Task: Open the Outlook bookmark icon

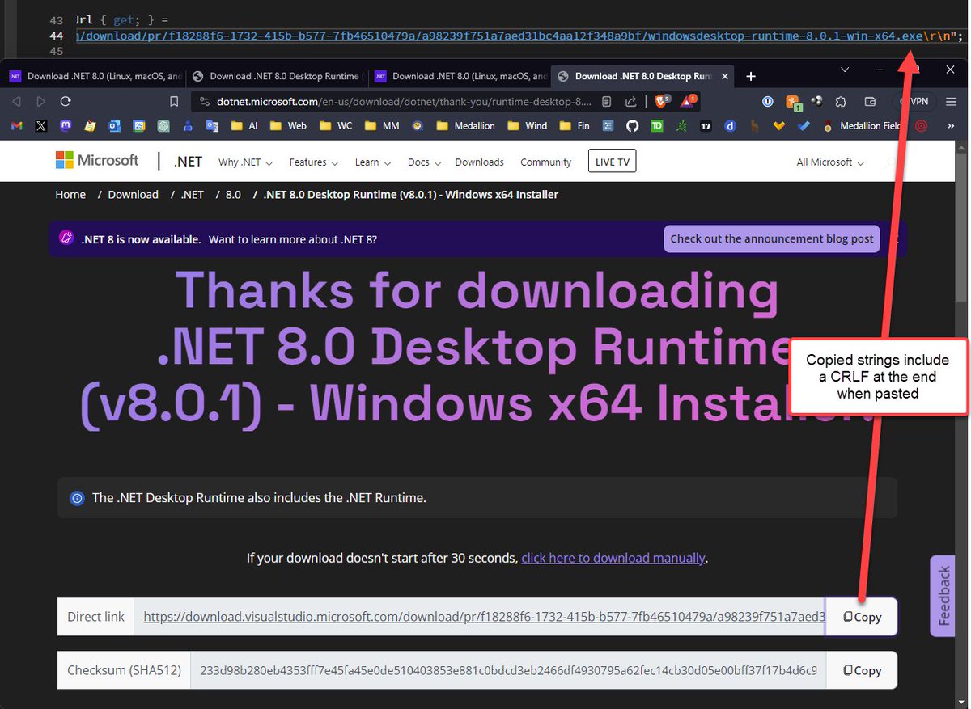Action: tap(114, 126)
